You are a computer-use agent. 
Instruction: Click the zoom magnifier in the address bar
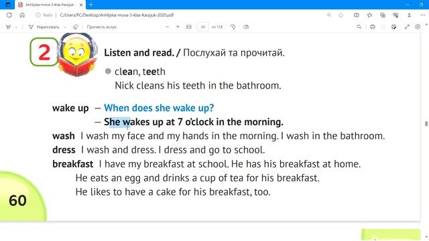tap(329, 15)
